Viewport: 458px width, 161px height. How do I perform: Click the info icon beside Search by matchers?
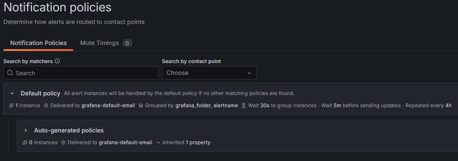coord(57,61)
